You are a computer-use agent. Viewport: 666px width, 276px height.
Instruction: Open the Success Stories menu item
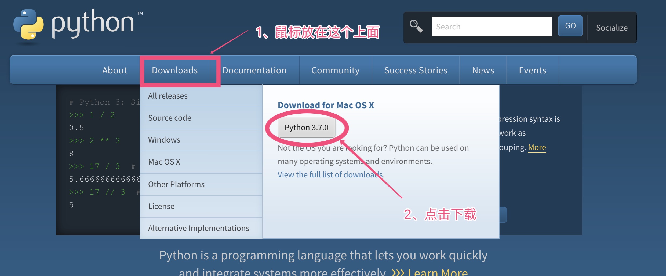[416, 70]
